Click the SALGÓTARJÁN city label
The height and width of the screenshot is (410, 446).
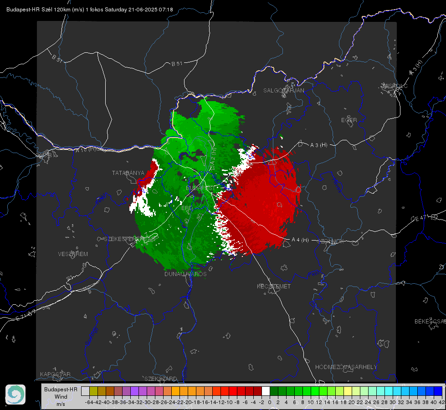coord(283,91)
